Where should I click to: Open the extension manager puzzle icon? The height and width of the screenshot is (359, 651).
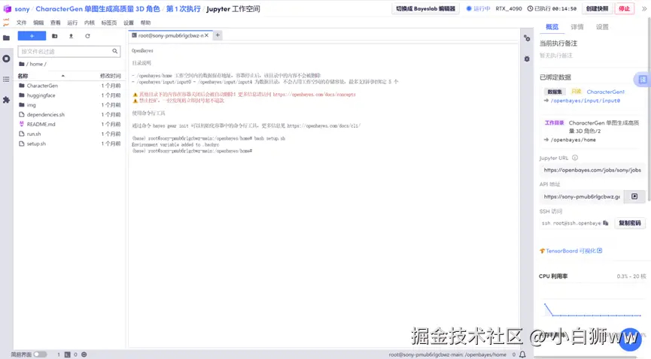tap(6, 100)
